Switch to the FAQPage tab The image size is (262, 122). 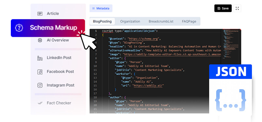tap(189, 21)
